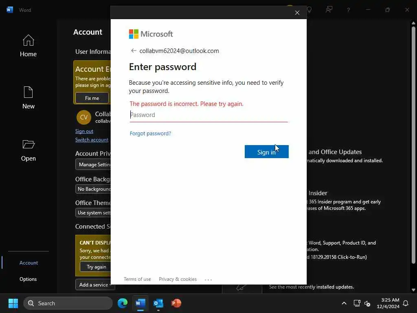
Task: Click the scrollbar down arrow in Word
Action: coord(413,290)
